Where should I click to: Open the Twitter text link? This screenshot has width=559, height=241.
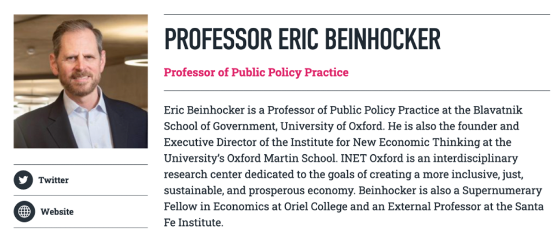[53, 180]
